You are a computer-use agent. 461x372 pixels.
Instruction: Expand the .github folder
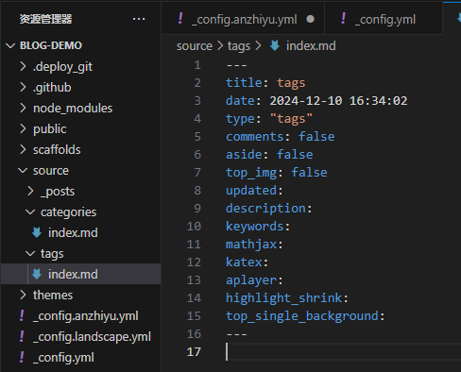[23, 87]
